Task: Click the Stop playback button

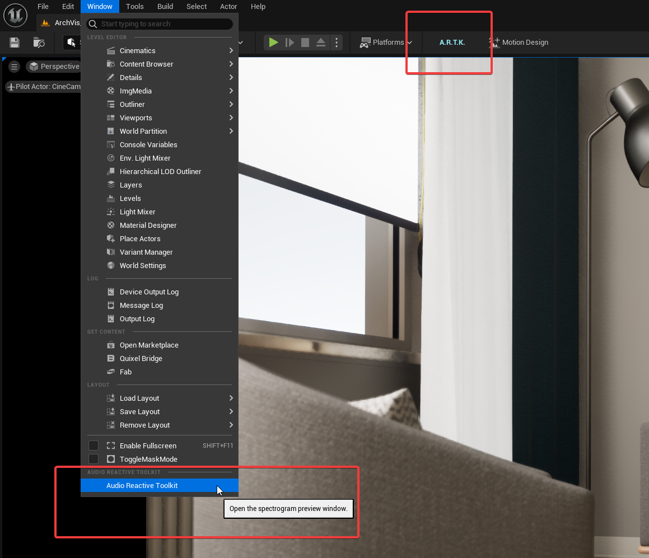Action: (x=305, y=42)
